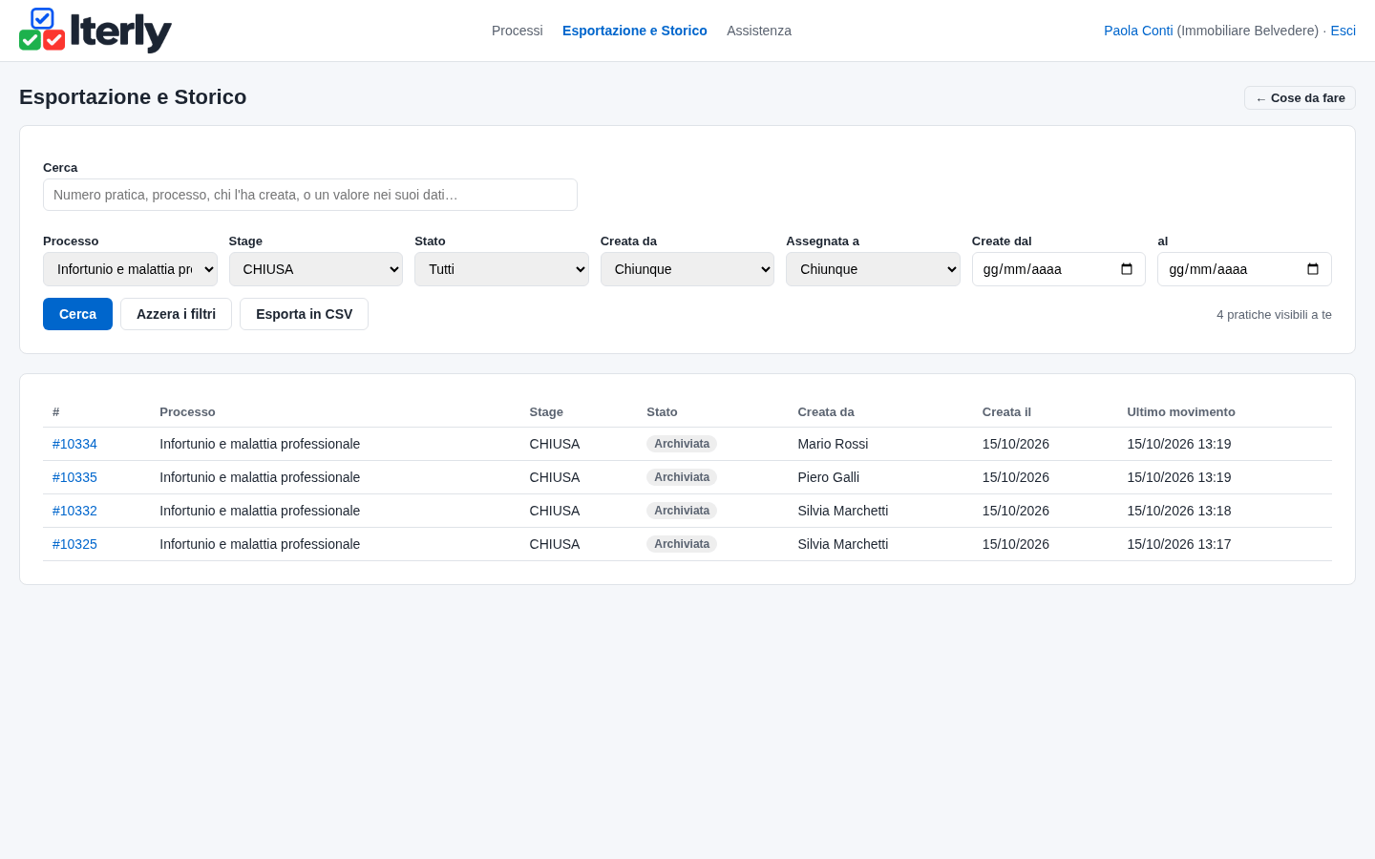The width and height of the screenshot is (1375, 859).
Task: Click the Processo column header in table
Action: click(187, 412)
